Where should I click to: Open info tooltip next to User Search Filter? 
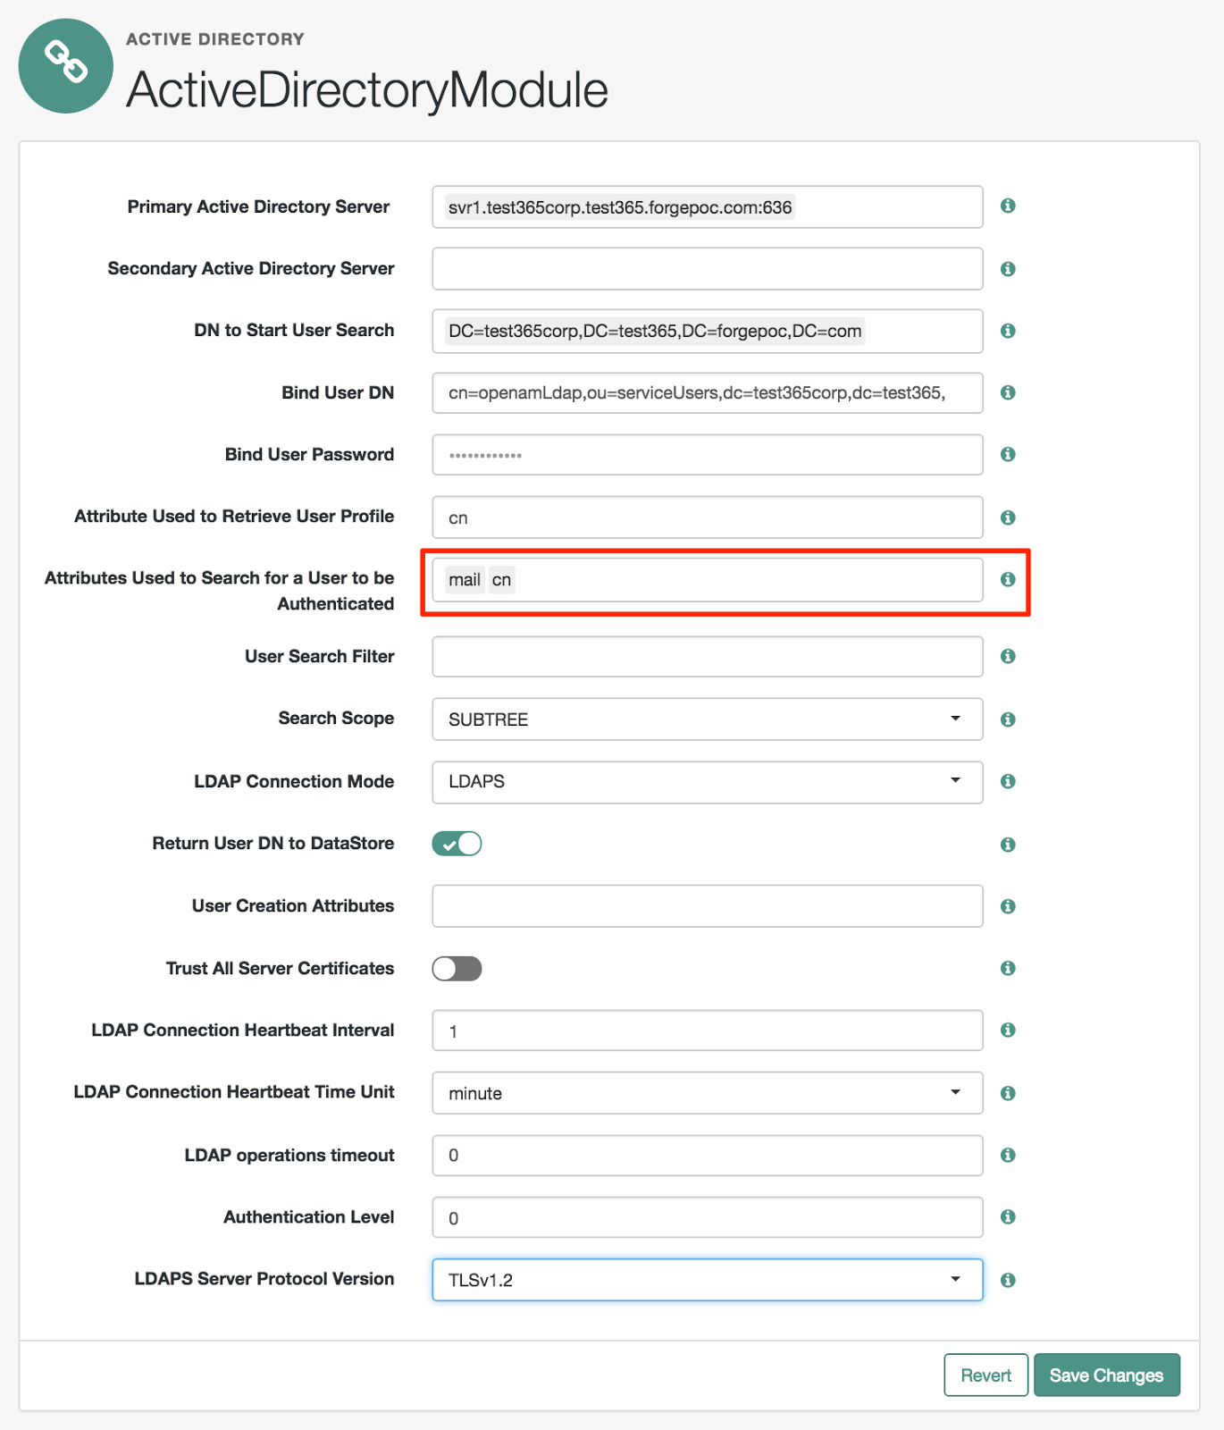[x=1008, y=656]
